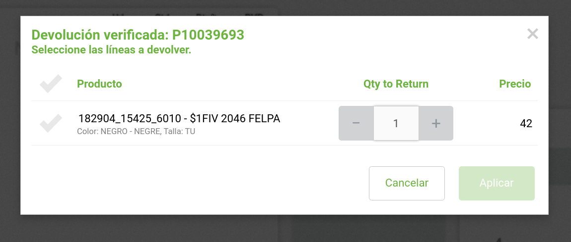Click the Devolución verificada heading text
Viewport: 571px width, 242px height.
point(100,35)
